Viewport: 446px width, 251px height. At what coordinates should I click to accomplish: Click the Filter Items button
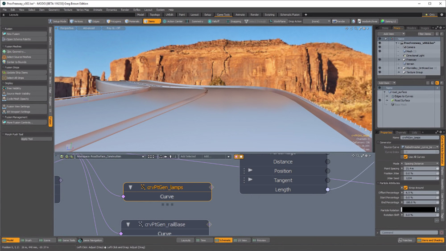pyautogui.click(x=425, y=34)
